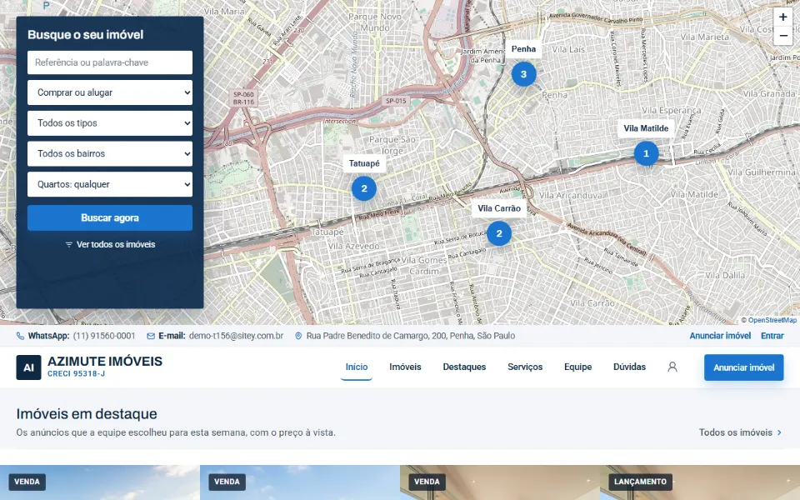Click the e-mail envelope icon

pos(151,336)
